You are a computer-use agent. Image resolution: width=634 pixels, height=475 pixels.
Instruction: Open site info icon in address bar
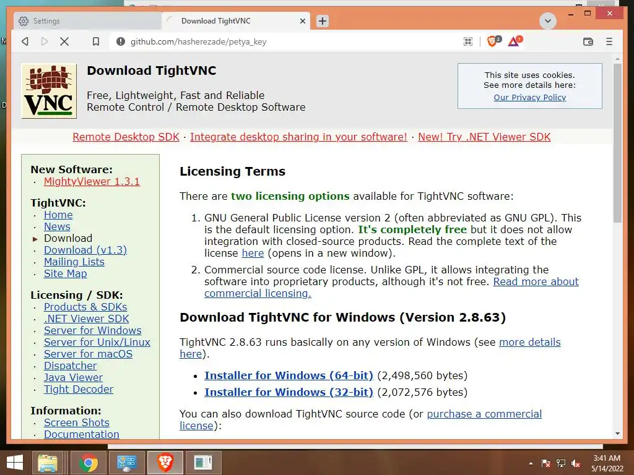121,41
